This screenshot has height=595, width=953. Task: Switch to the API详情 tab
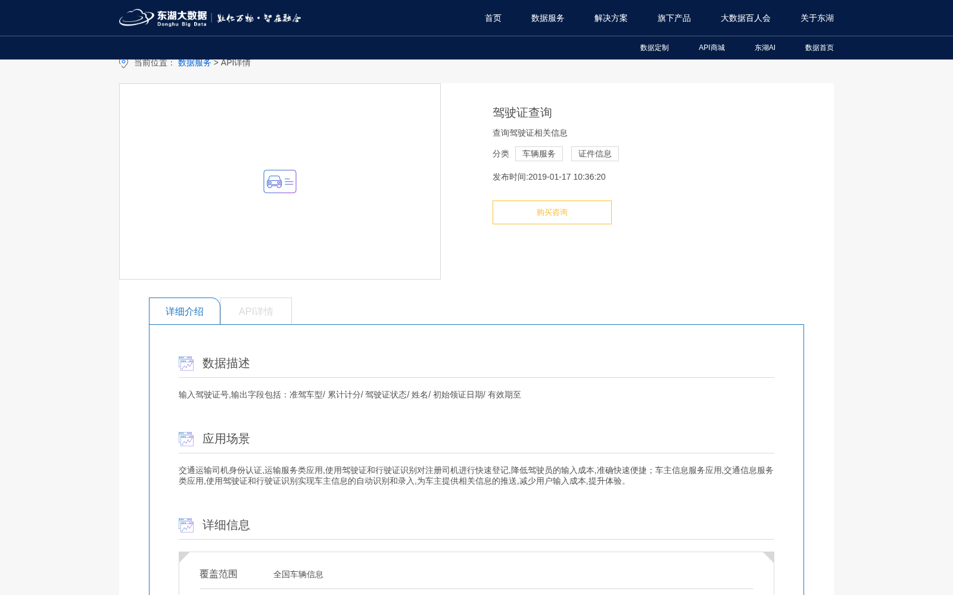coord(256,311)
